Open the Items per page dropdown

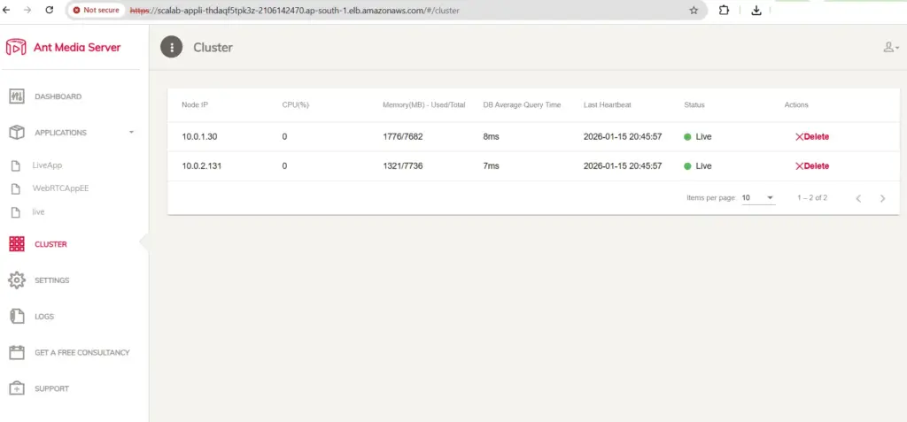[x=758, y=197]
